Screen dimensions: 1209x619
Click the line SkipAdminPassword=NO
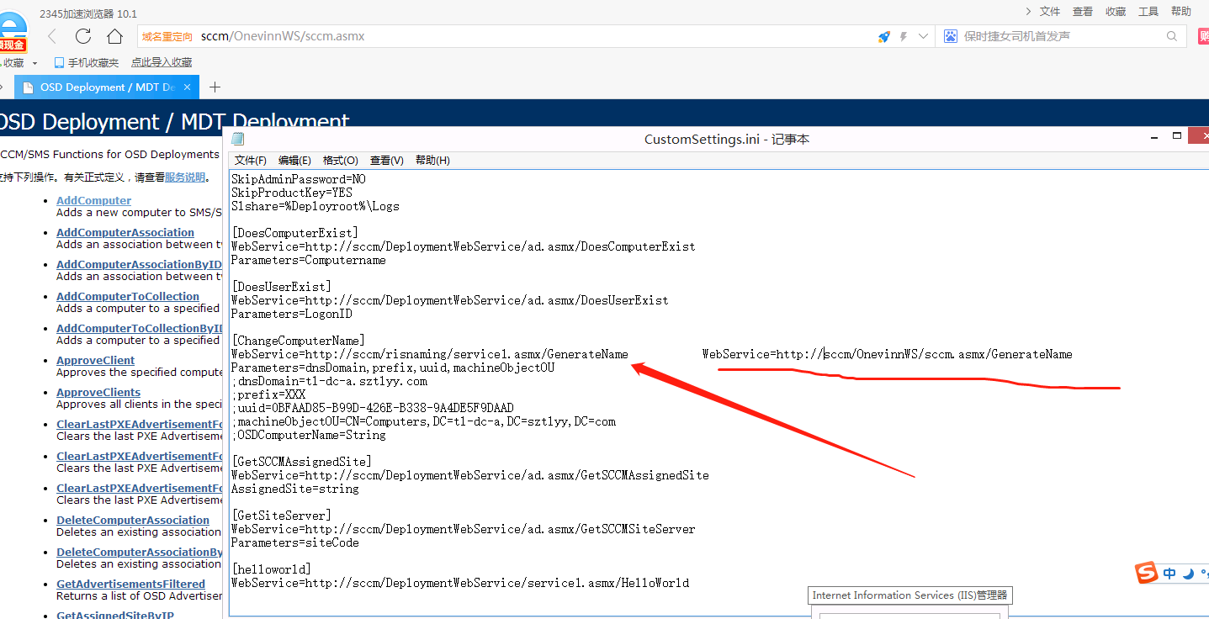tap(299, 179)
